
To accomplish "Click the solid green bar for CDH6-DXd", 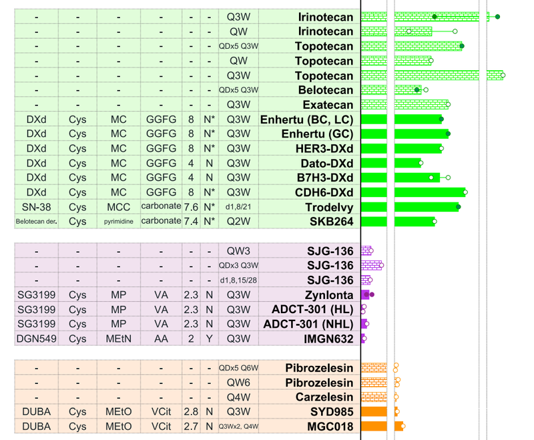I will point(413,192).
